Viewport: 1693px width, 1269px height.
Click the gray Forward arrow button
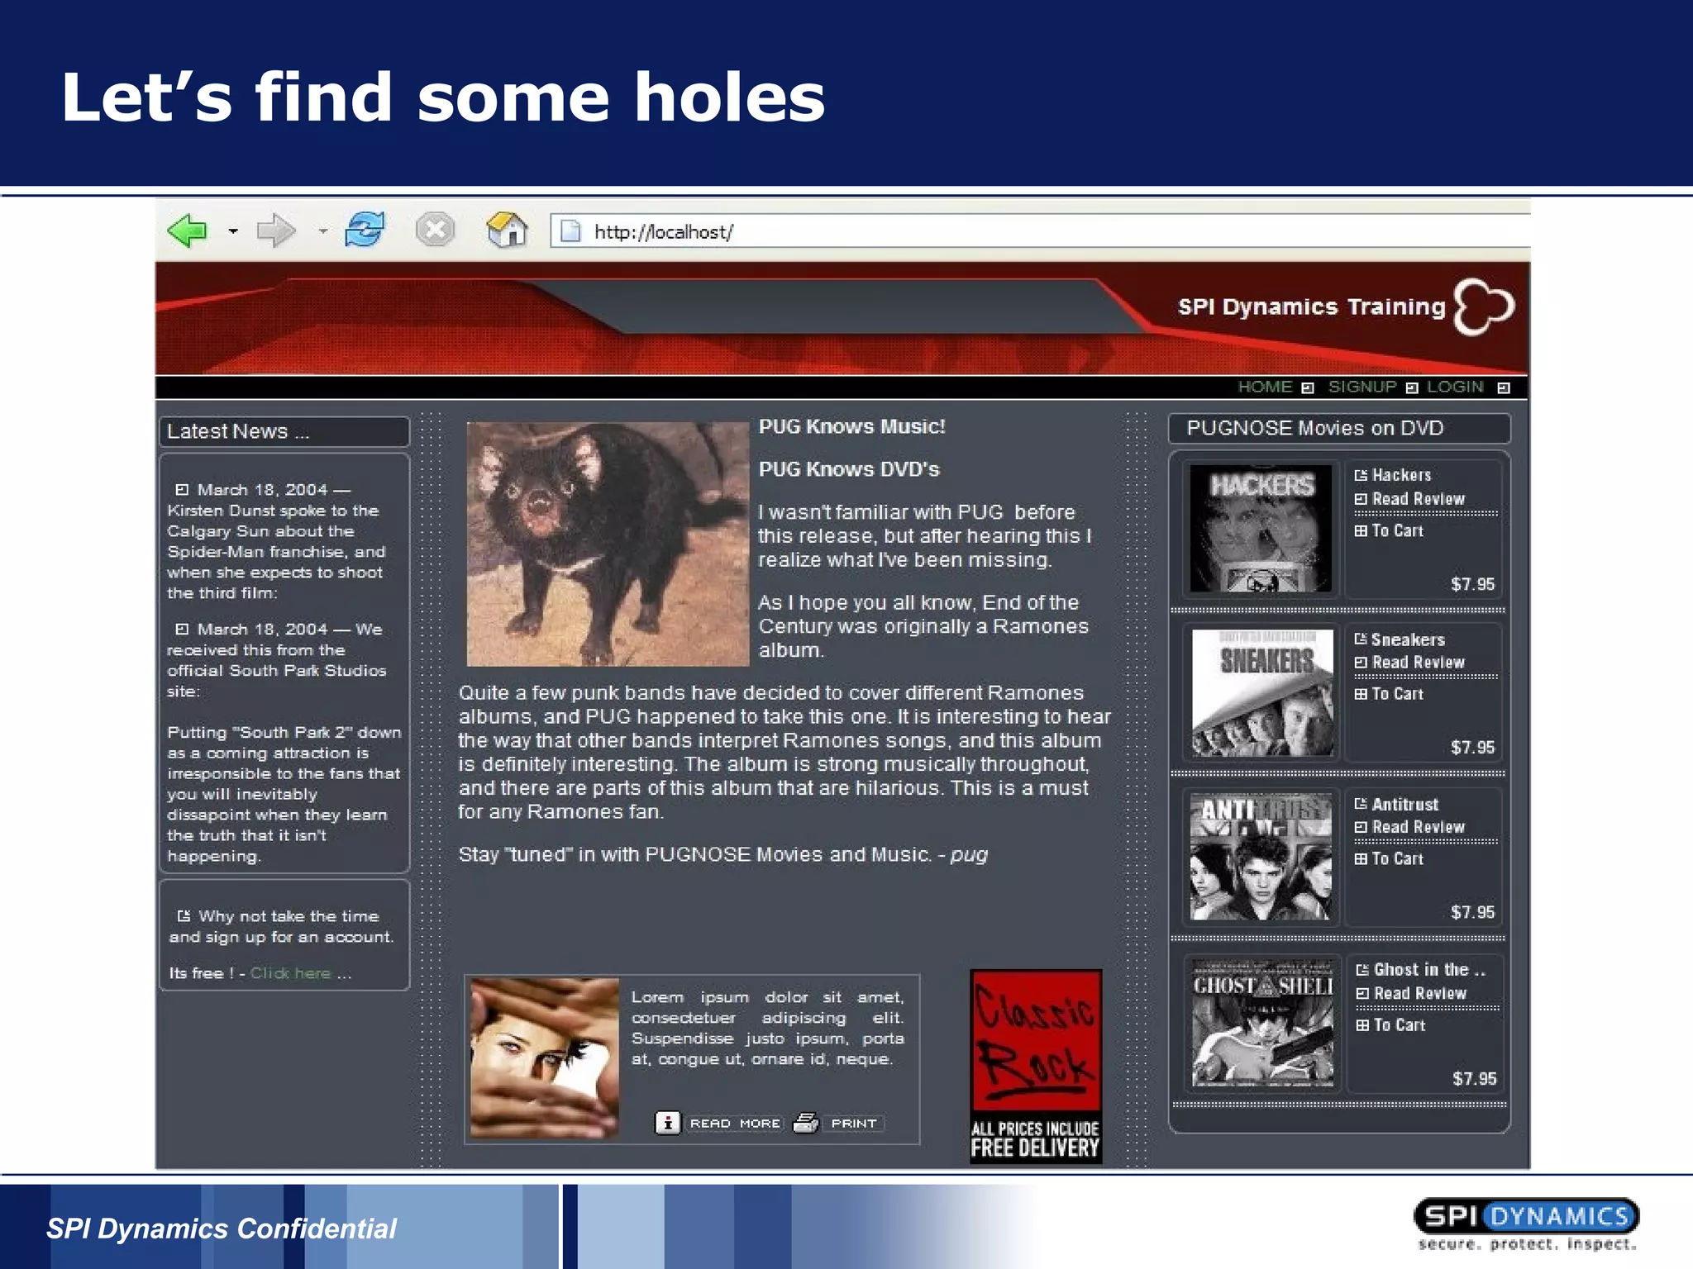coord(276,231)
